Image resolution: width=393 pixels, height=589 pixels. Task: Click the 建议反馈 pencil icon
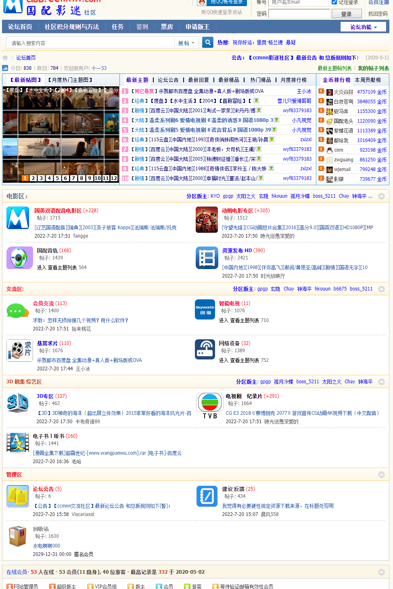pos(207,496)
